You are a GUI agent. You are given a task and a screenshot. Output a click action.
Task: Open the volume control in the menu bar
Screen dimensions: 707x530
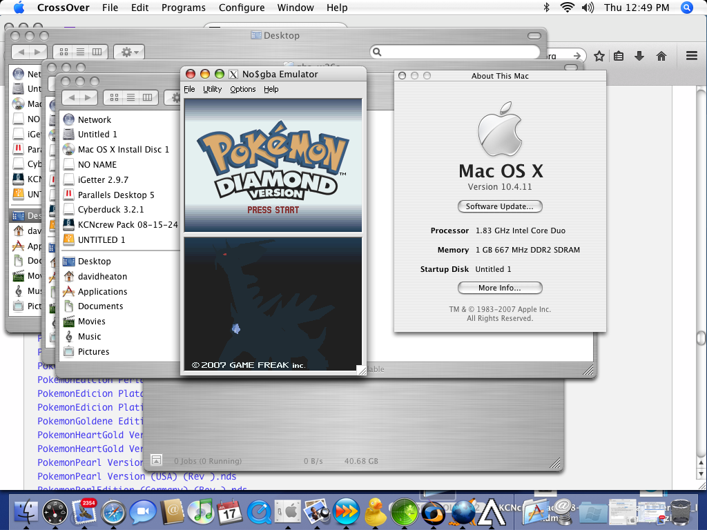(x=588, y=8)
